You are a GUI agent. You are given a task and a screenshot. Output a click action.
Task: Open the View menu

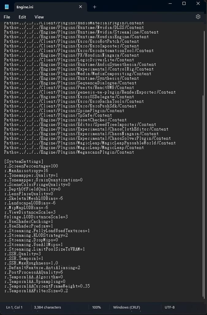click(39, 17)
